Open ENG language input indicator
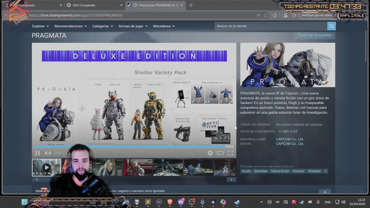 coord(328,202)
